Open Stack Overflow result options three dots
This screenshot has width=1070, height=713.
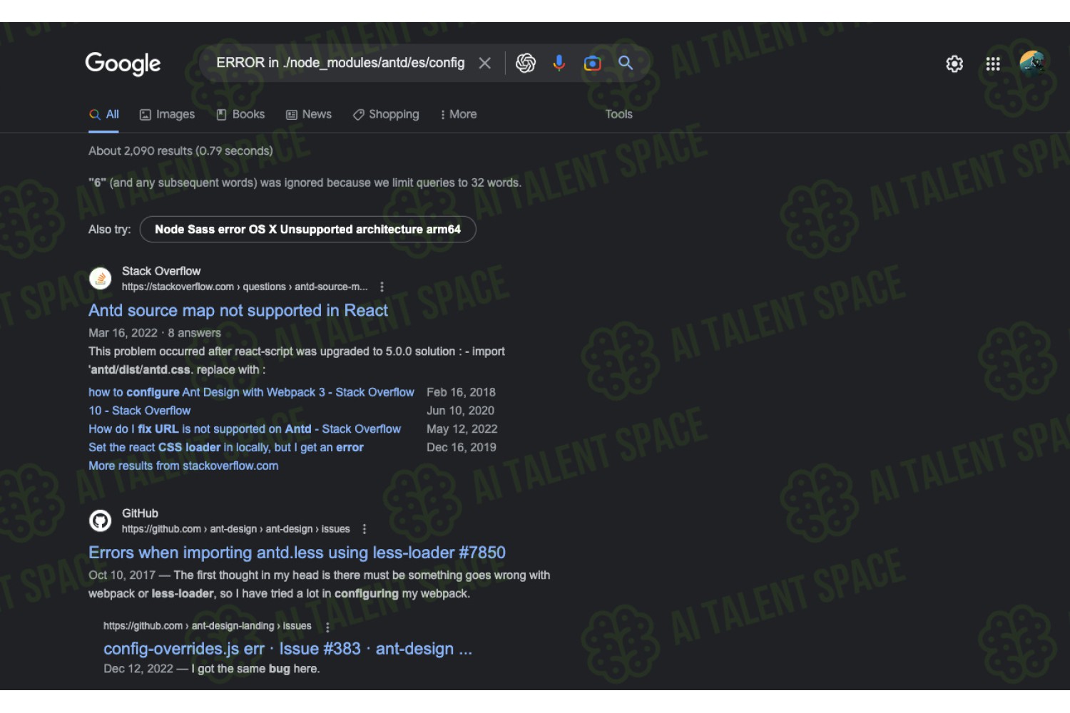[382, 287]
